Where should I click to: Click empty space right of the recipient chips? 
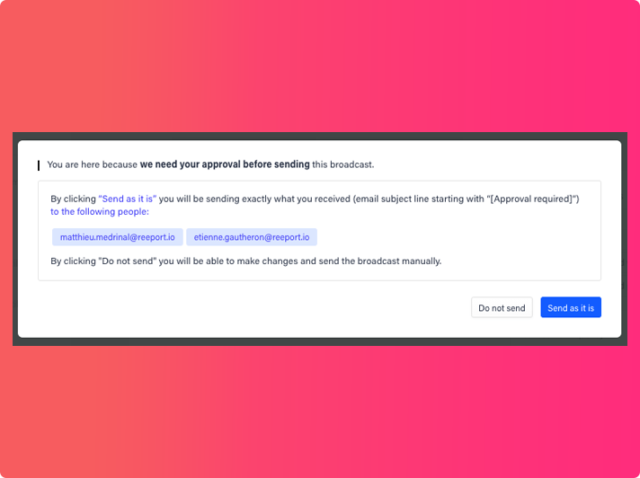point(449,237)
